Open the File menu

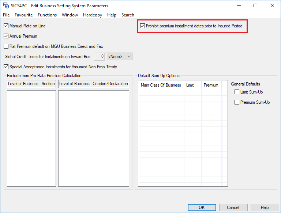click(6, 15)
